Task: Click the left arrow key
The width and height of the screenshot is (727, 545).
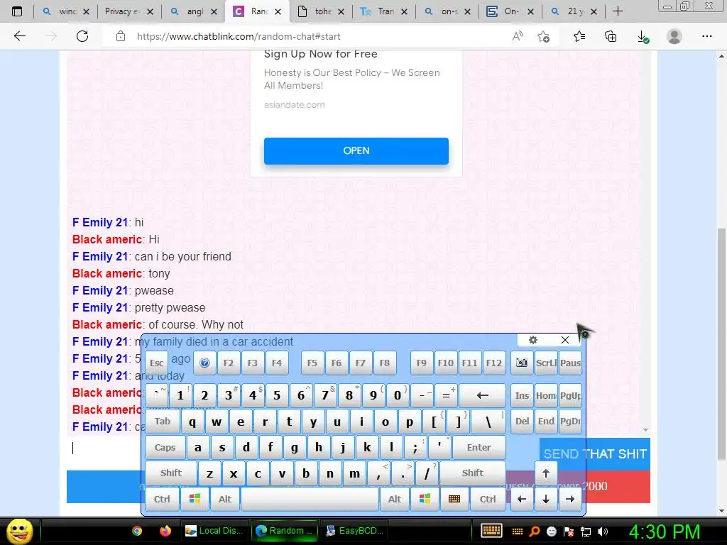Action: click(522, 499)
